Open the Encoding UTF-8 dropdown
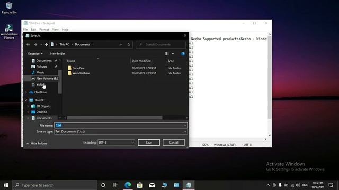Screen dimensions: 339x190 [x=116, y=142]
